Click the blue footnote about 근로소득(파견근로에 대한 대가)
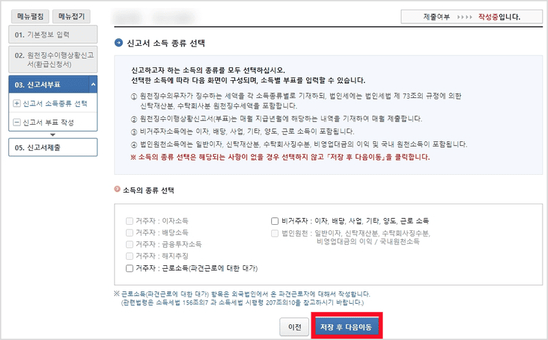Viewport: 548px width, 340px height. 242,294
